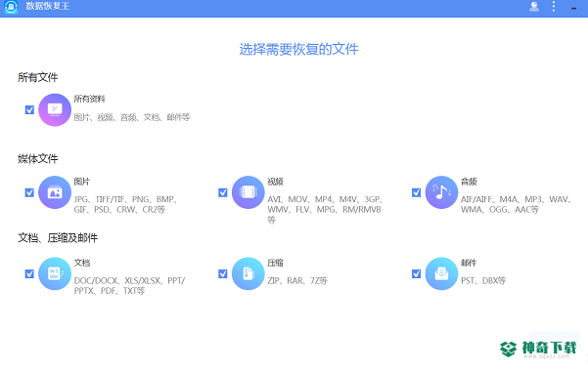Select the 图片 picture category icon
The height and width of the screenshot is (370, 588).
55,192
